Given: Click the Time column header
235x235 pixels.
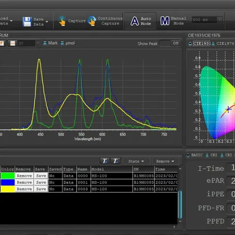Looking at the screenshot, I should (x=166, y=169).
